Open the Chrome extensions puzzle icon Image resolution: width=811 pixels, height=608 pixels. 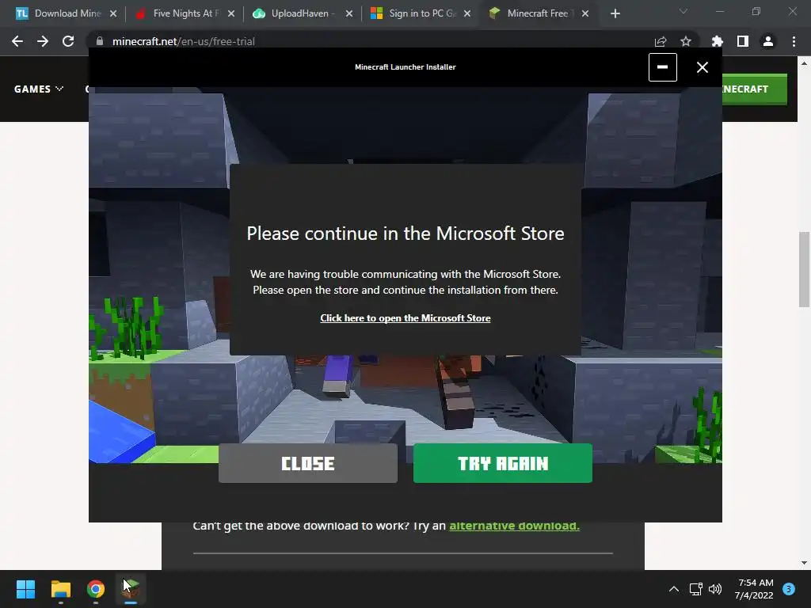pyautogui.click(x=718, y=41)
